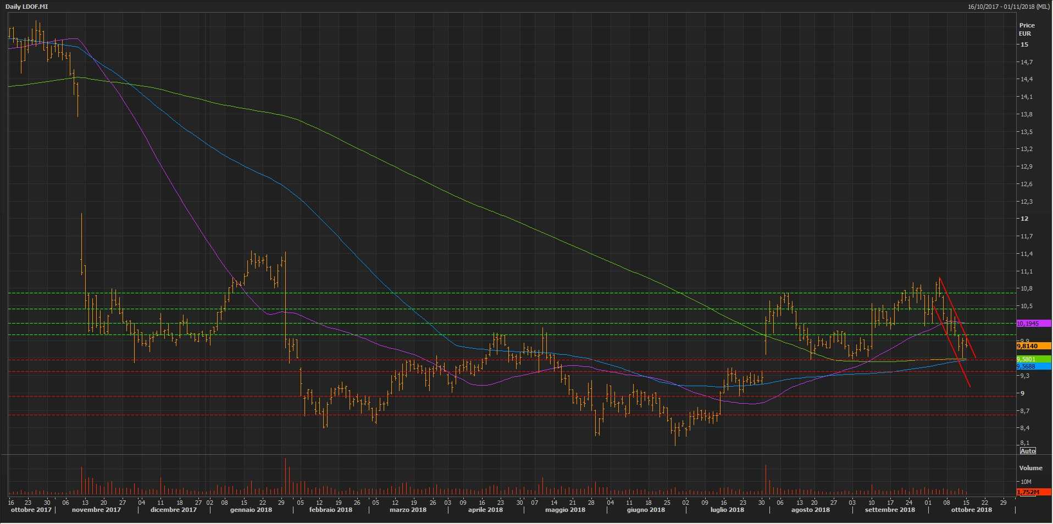
Task: Select the magenta 10,1945 price tag
Action: (1033, 324)
